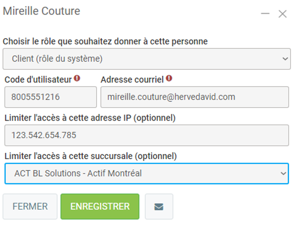Click the chevron arrow of the succursale selector

point(283,173)
